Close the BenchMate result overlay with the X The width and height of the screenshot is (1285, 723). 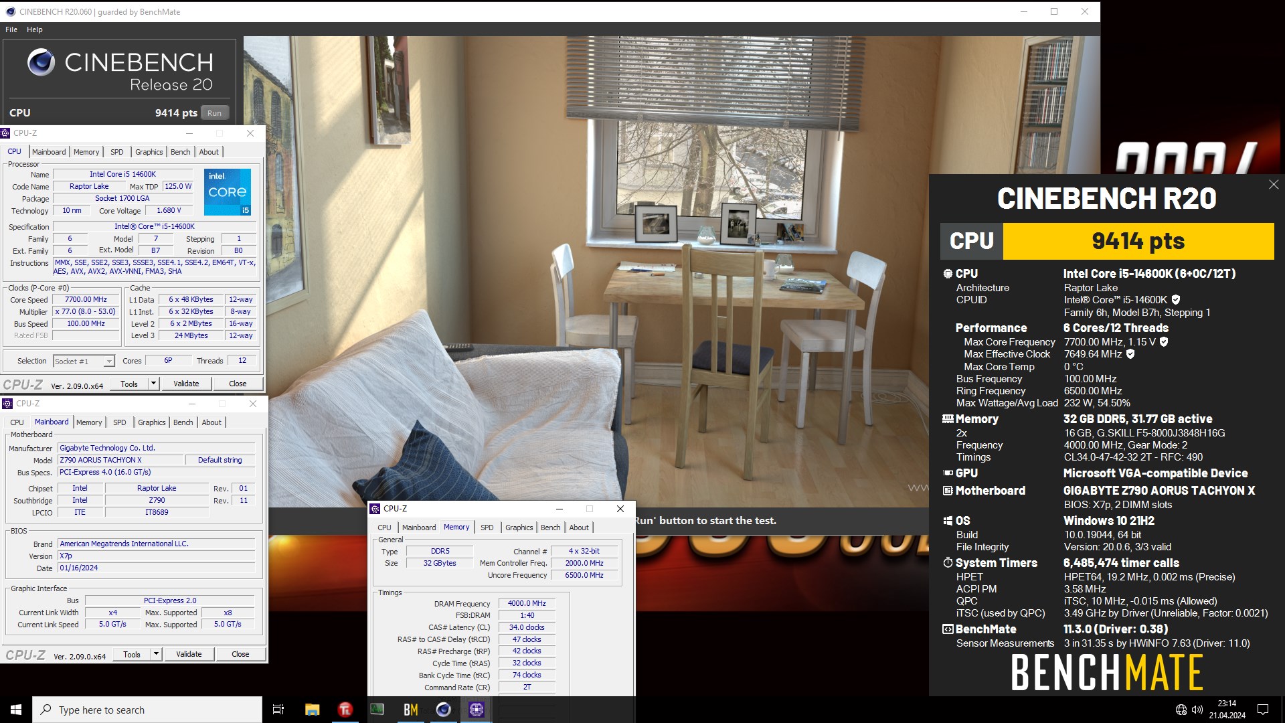pos(1273,185)
